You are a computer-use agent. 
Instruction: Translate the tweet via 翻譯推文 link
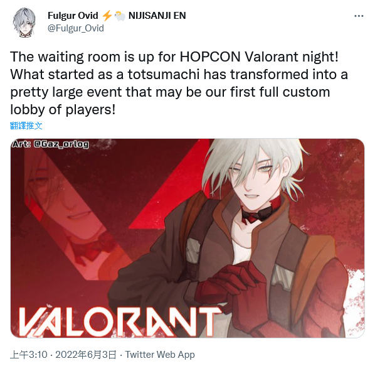26,126
